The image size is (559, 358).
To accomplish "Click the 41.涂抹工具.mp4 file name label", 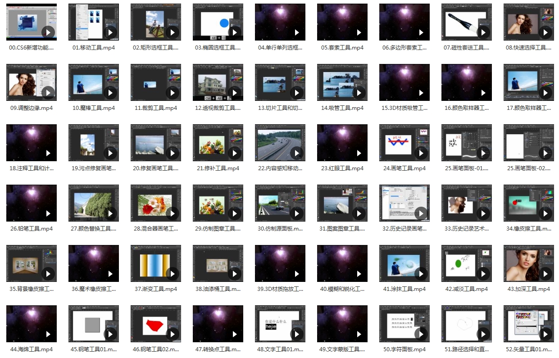I will (404, 289).
